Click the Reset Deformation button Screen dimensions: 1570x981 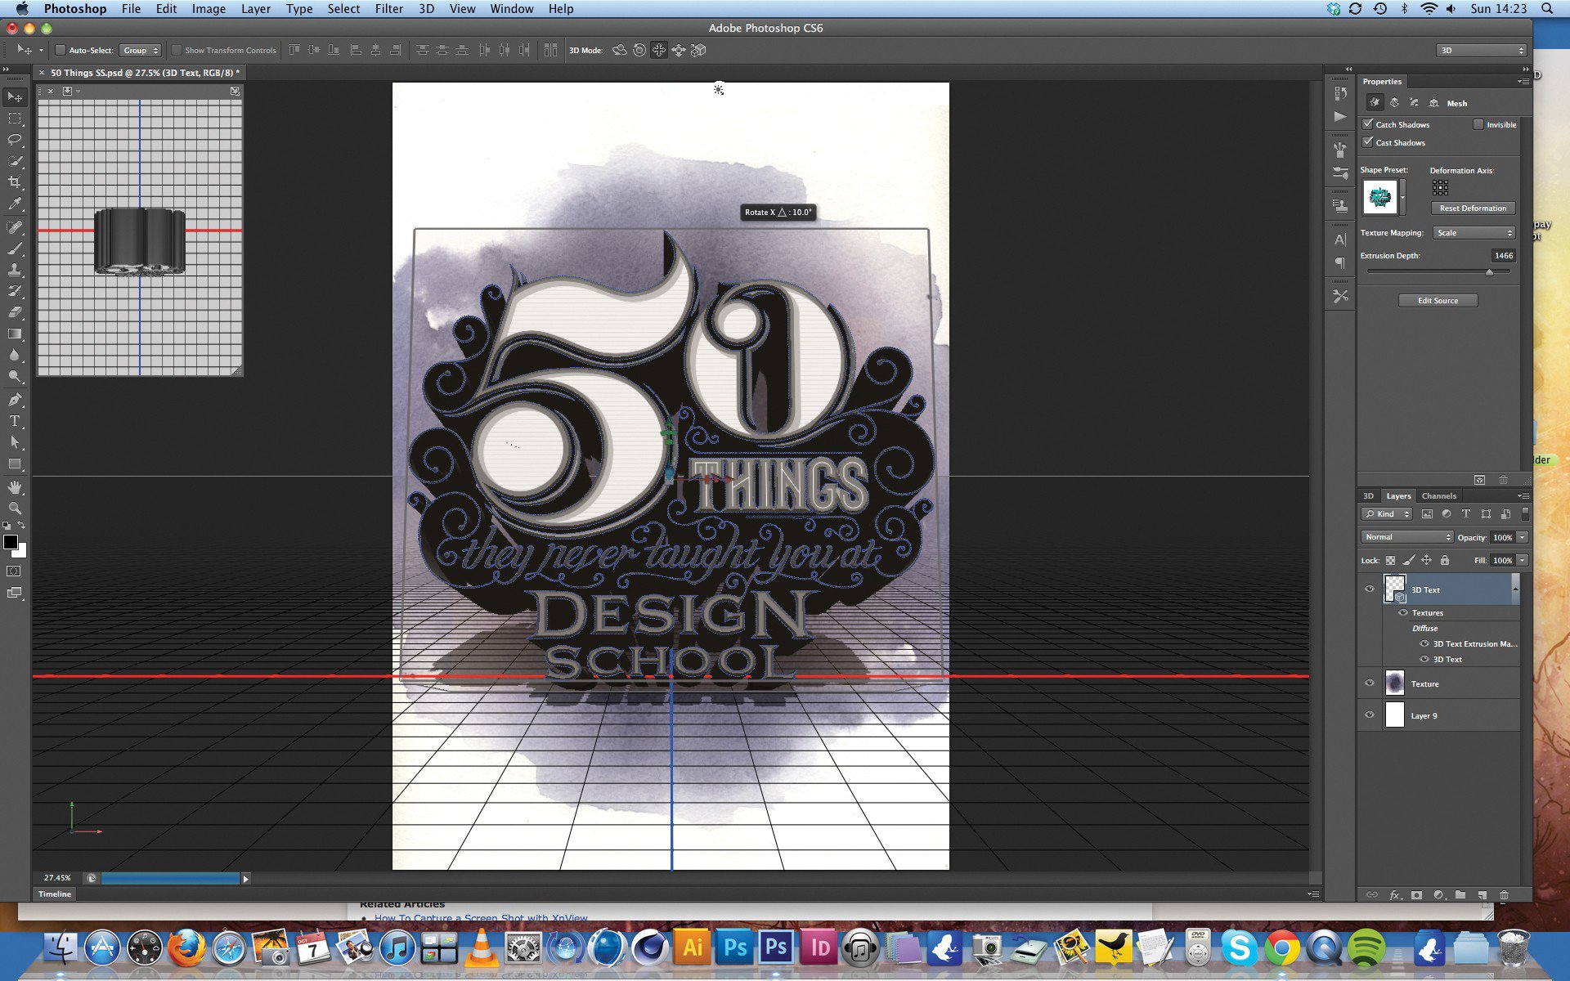1472,207
